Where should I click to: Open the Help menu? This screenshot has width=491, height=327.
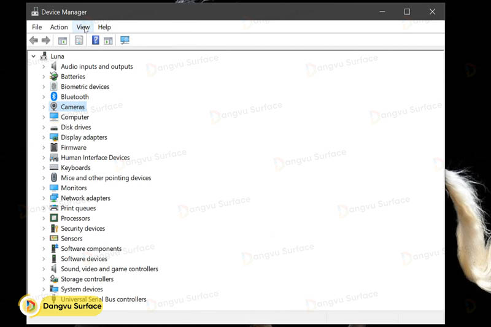pyautogui.click(x=104, y=27)
